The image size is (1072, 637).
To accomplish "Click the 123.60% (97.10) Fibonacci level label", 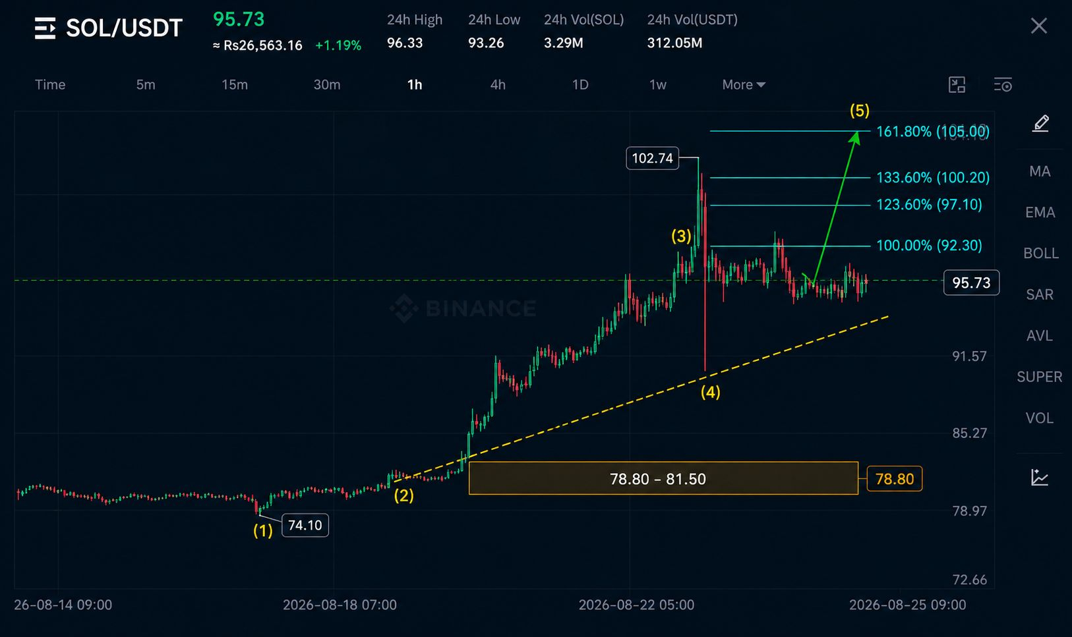I will click(929, 204).
